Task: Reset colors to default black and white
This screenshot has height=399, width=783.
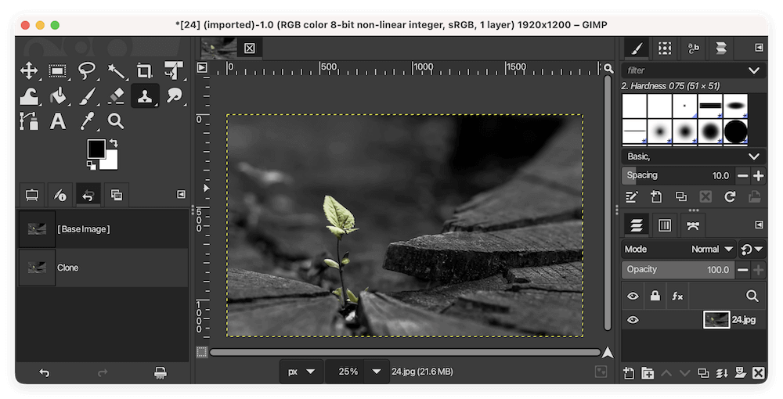Action: [91, 165]
